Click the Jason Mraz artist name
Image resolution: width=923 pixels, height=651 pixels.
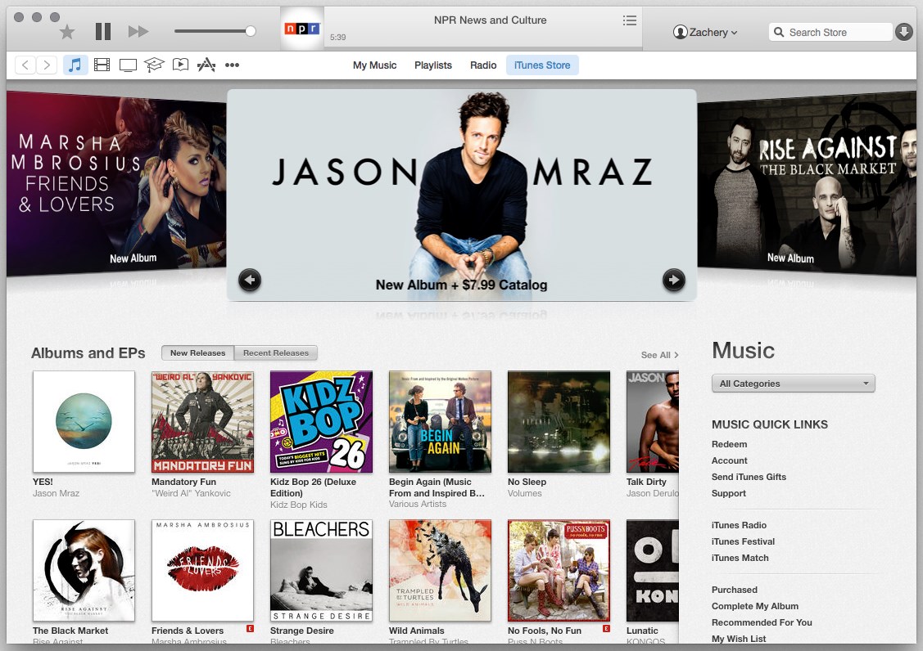click(56, 493)
